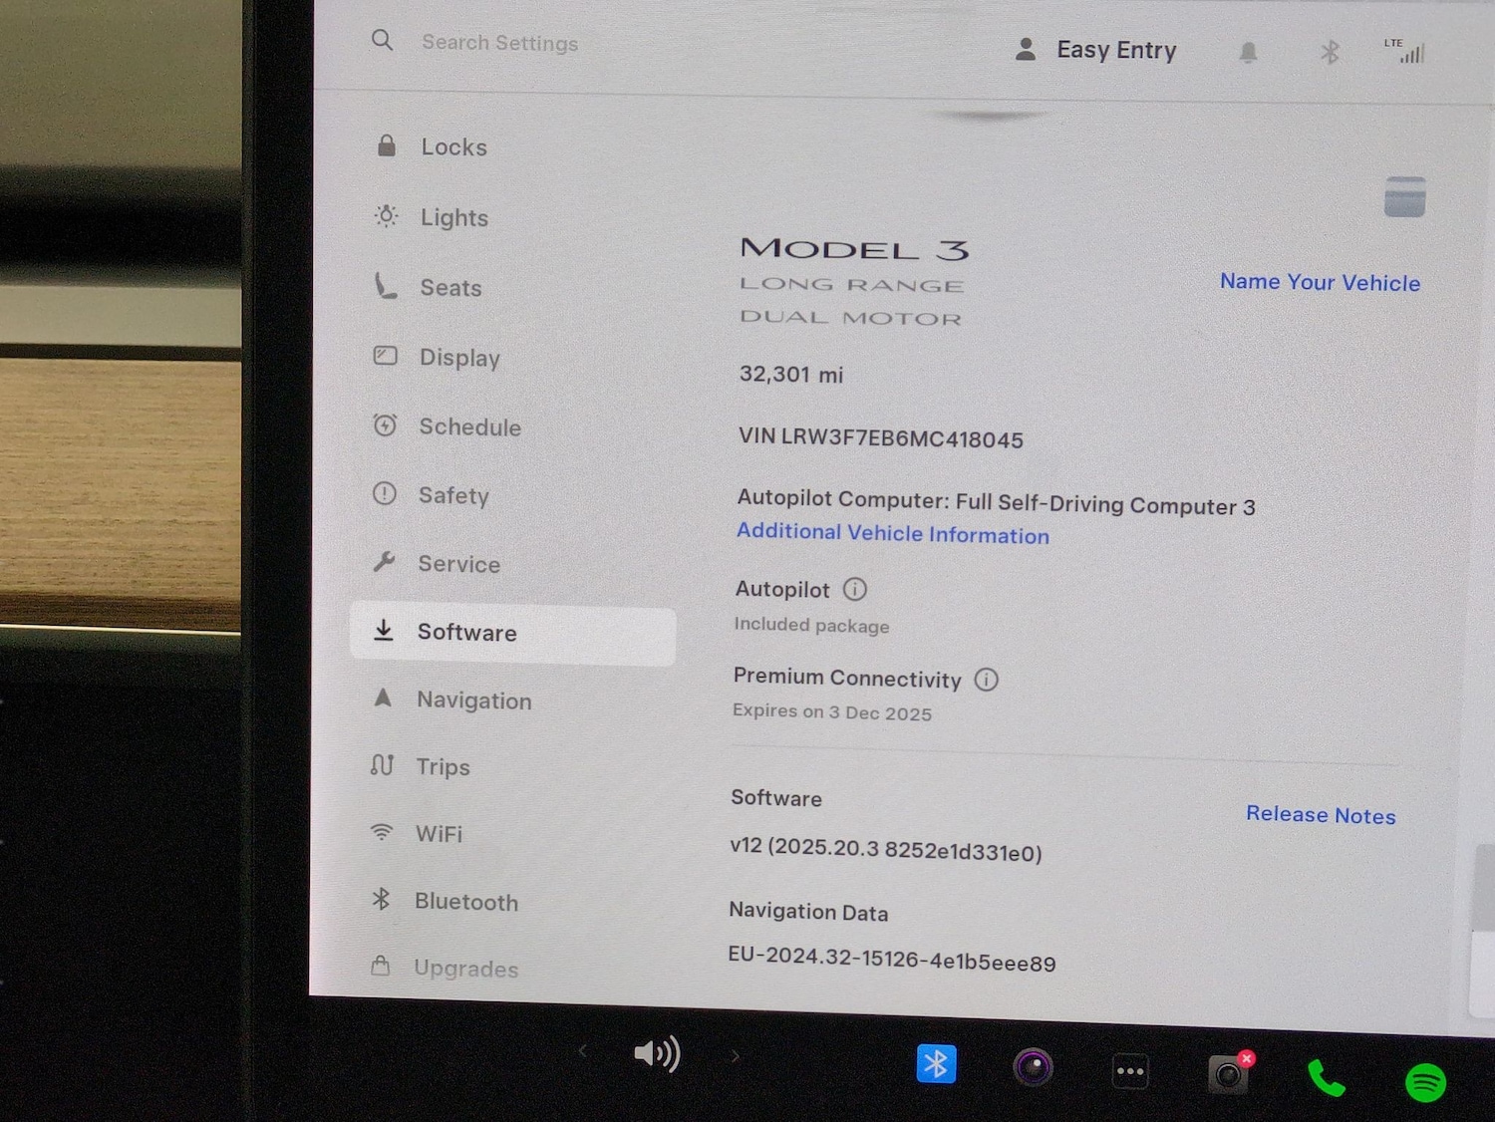Go to the Display settings menu
1495x1122 pixels.
point(459,357)
